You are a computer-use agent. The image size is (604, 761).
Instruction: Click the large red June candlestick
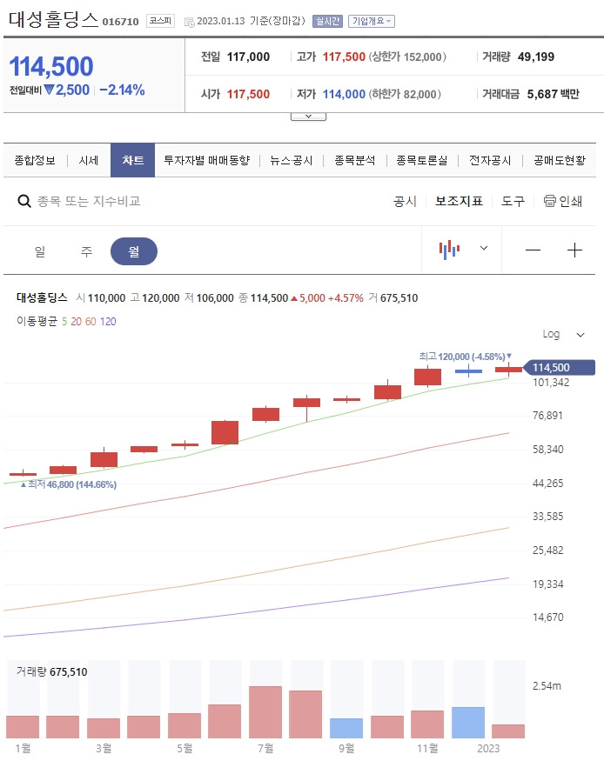[225, 432]
